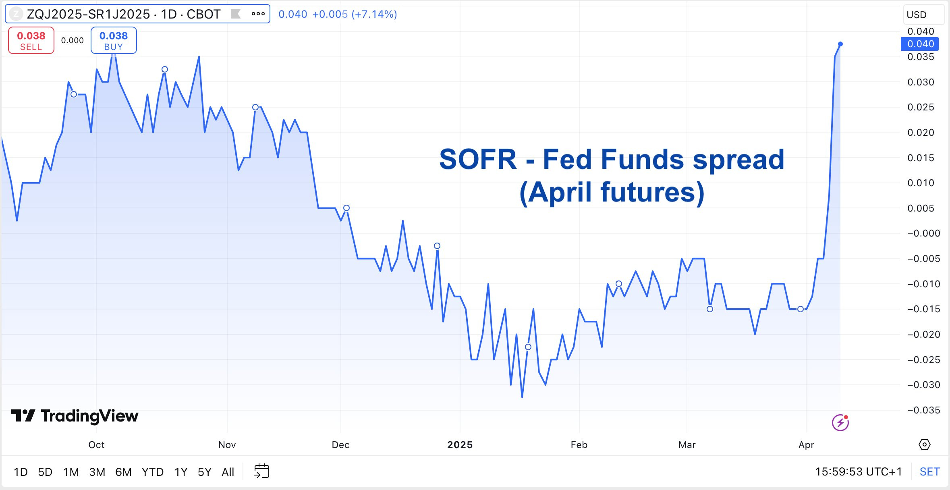Click the blue 0.040 price label on axis
Viewport: 950px width, 490px height.
(920, 44)
